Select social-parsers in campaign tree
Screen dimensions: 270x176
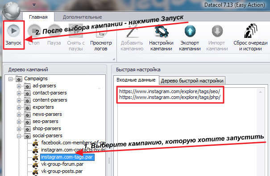click(47, 135)
